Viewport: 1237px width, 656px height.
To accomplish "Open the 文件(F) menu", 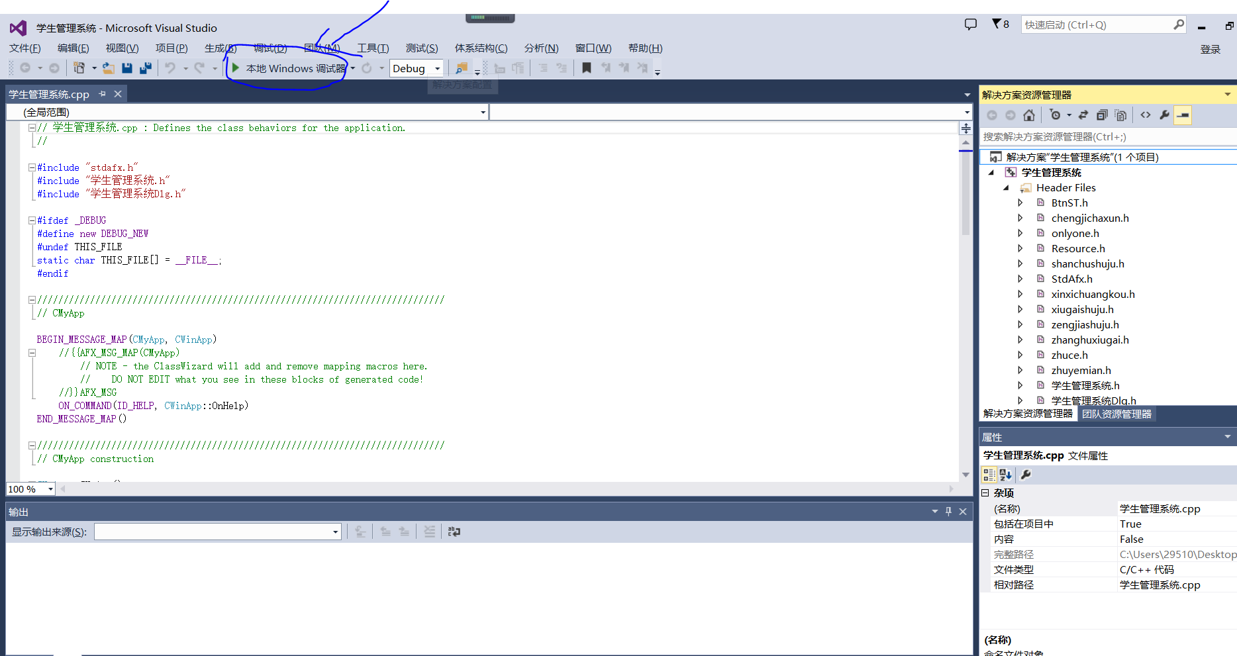I will pos(25,48).
